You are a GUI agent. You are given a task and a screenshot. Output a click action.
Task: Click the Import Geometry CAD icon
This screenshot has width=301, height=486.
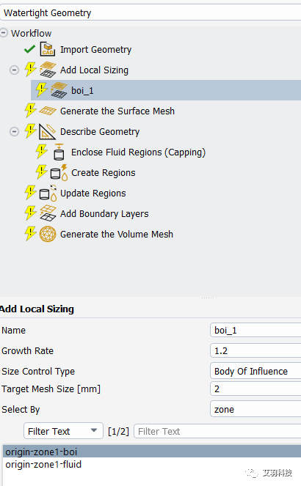(x=48, y=49)
